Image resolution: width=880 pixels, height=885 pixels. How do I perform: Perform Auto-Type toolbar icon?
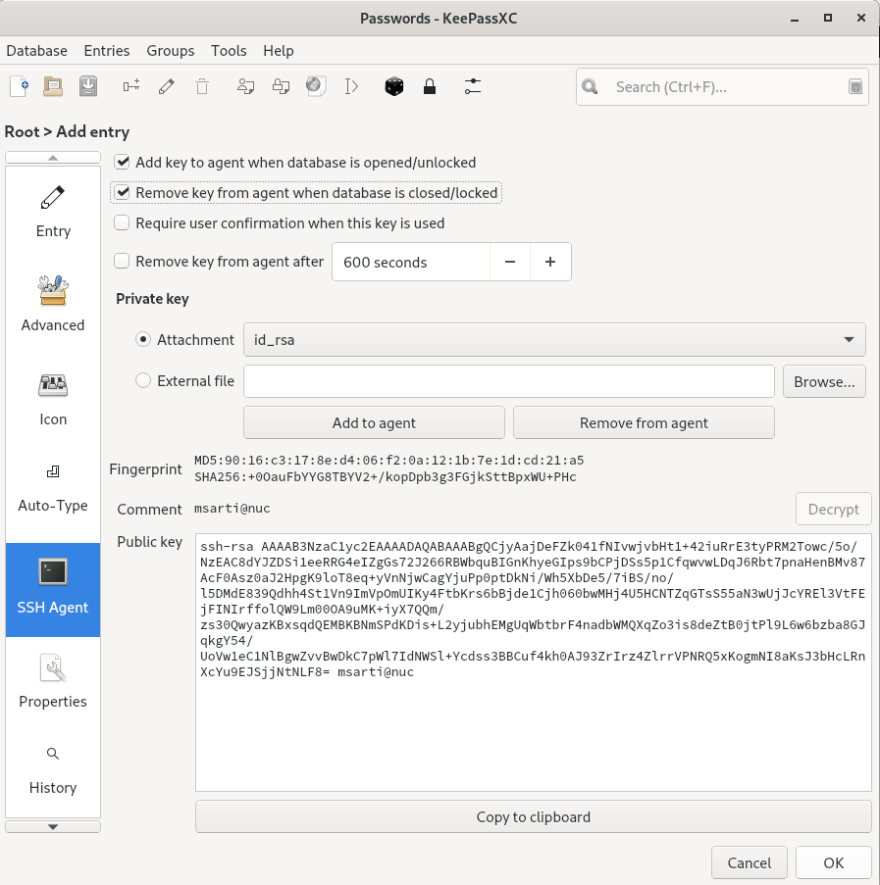tap(351, 87)
